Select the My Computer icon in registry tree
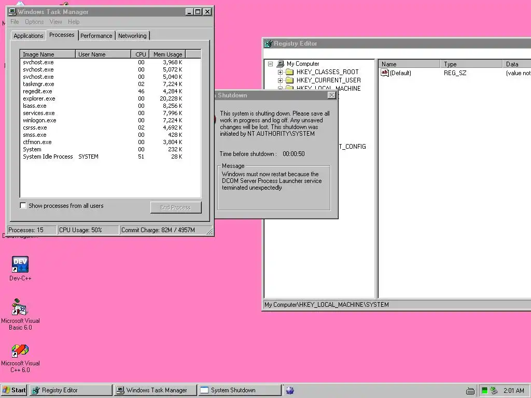This screenshot has width=531, height=398. click(x=281, y=64)
